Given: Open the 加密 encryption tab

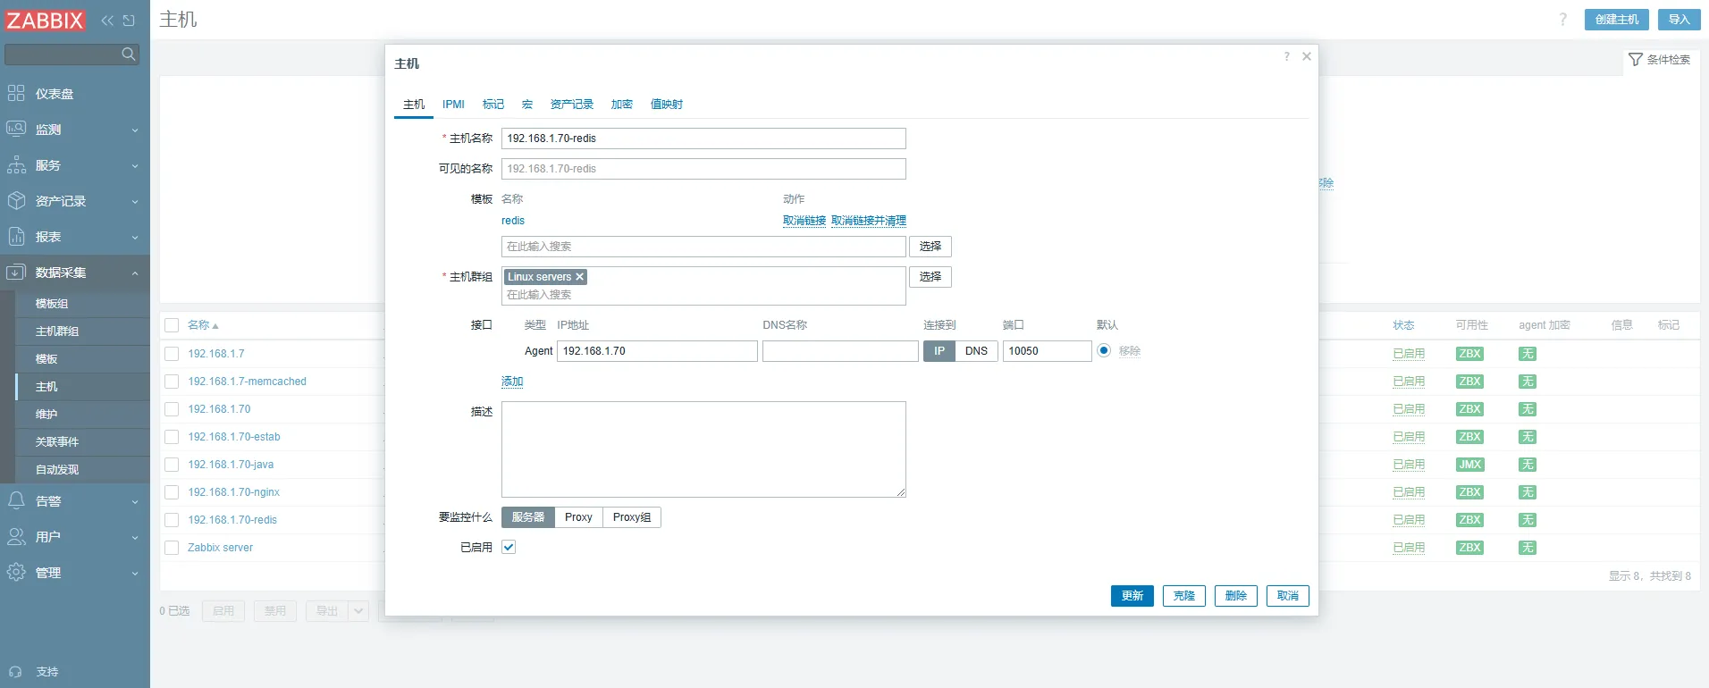Looking at the screenshot, I should pos(622,105).
